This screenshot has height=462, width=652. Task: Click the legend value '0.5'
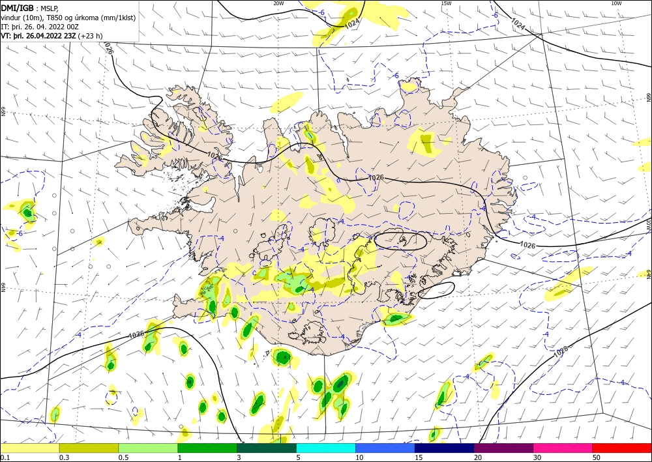[123, 457]
